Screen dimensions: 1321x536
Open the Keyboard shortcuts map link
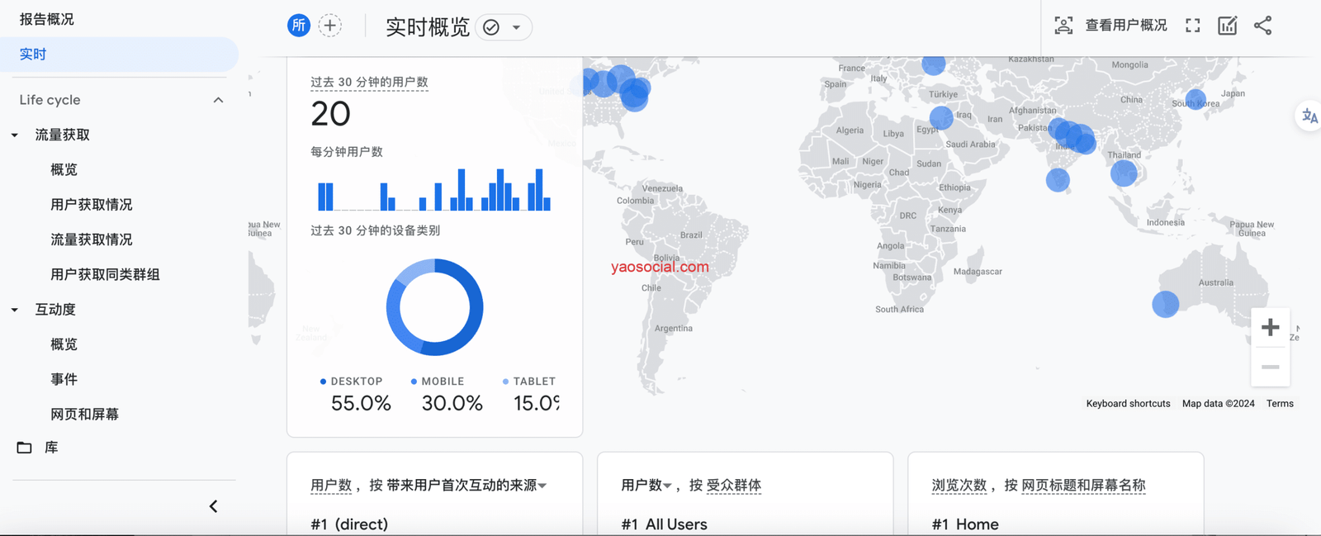(x=1128, y=404)
